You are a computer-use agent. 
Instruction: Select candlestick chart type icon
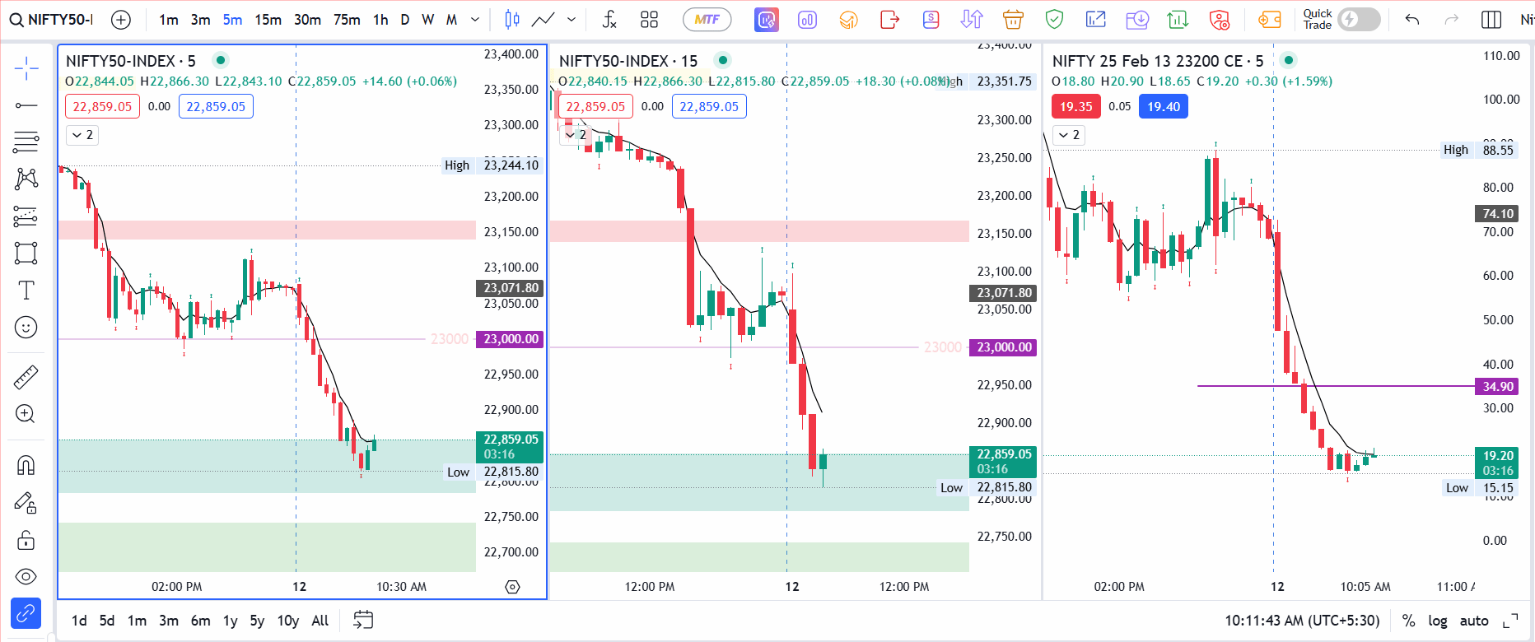point(511,19)
